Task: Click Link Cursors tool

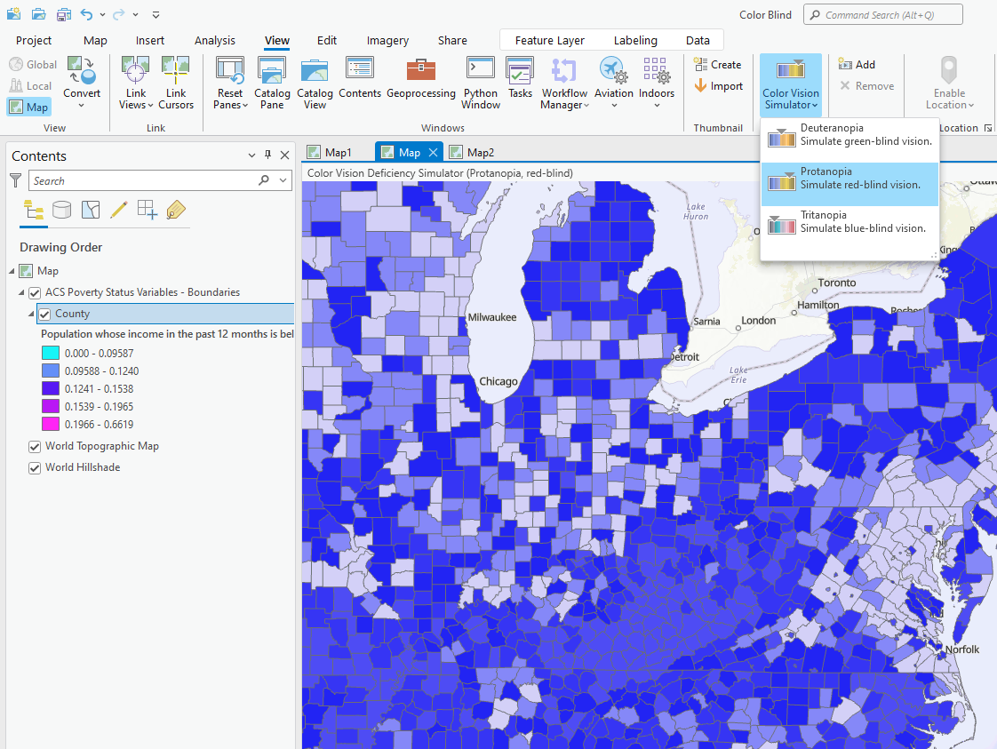Action: coord(176,84)
